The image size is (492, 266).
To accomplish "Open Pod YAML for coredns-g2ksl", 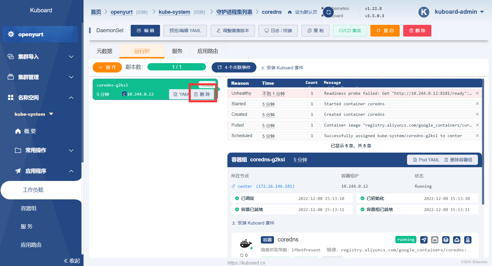I will tap(425, 160).
